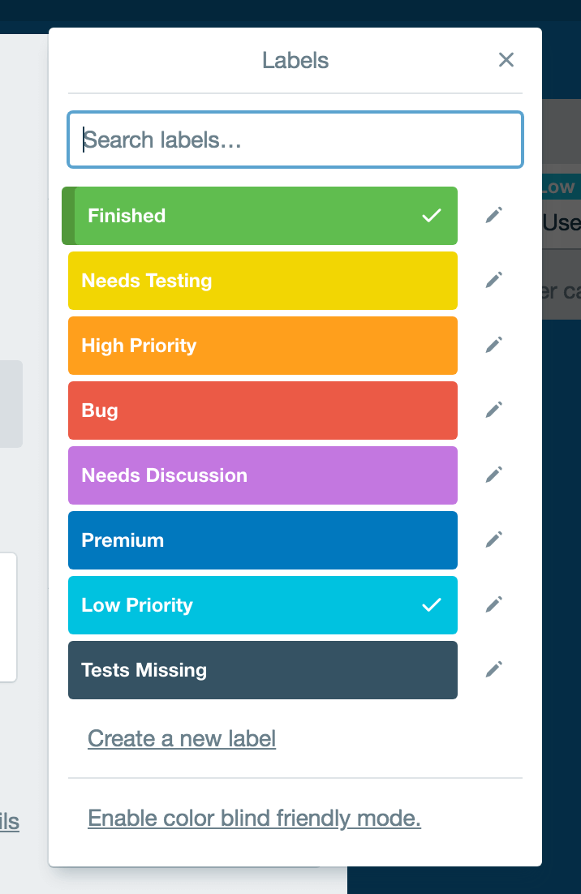This screenshot has width=581, height=894.
Task: Edit the Needs Testing label pencil icon
Action: click(493, 280)
